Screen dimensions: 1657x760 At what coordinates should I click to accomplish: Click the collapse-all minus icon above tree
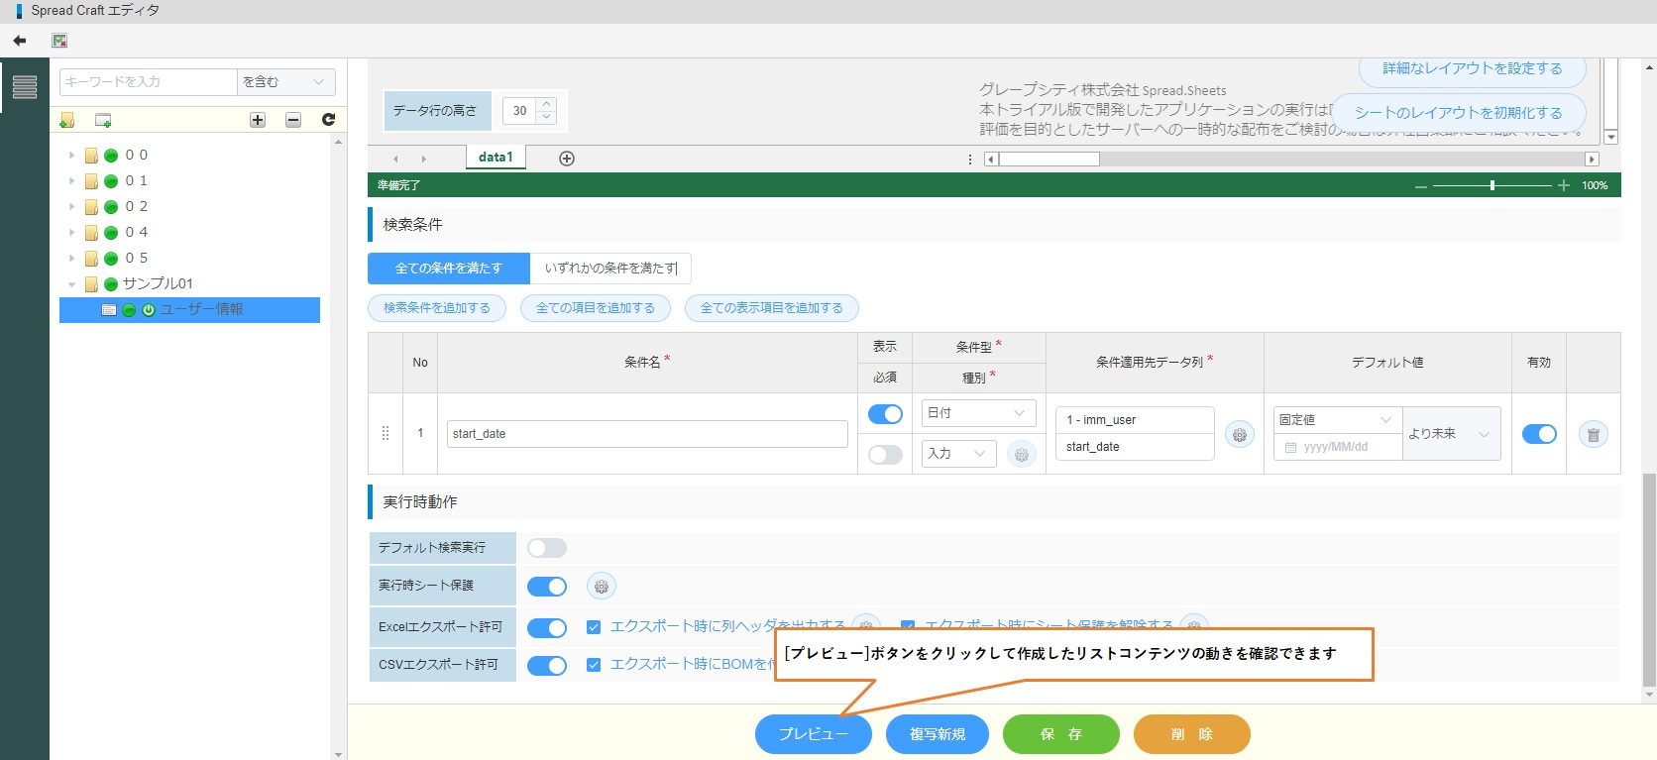[293, 120]
